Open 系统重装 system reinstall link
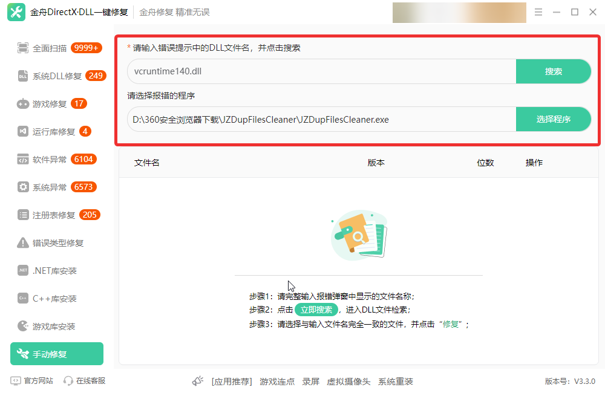Image resolution: width=605 pixels, height=393 pixels. [x=396, y=382]
